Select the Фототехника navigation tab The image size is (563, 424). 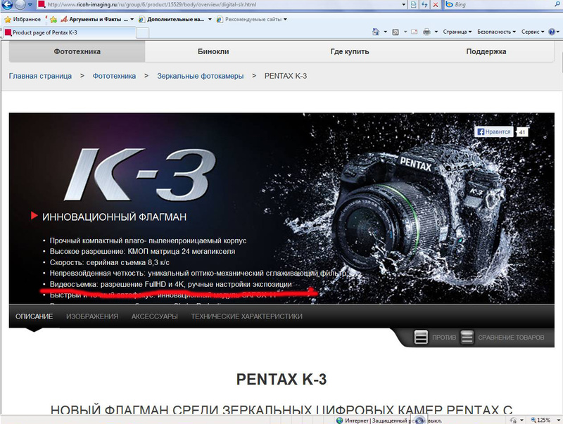pos(77,51)
